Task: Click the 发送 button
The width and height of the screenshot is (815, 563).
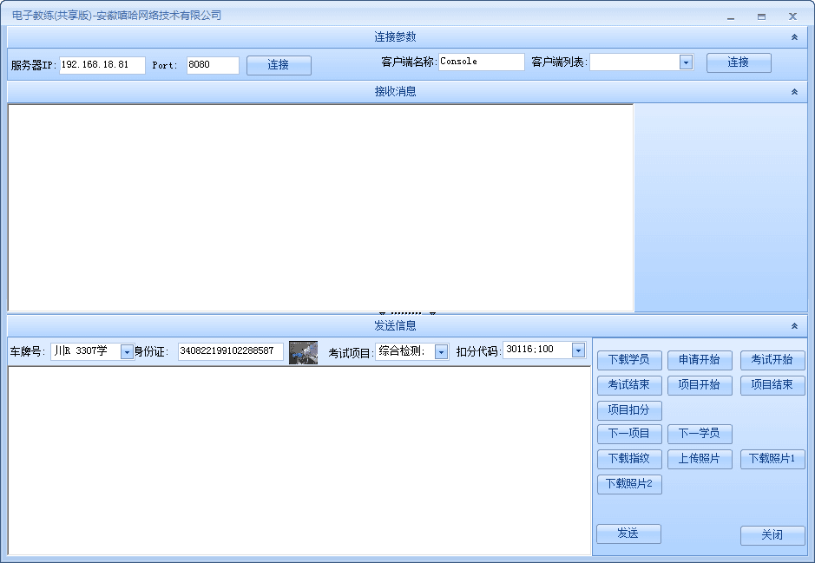Action: coord(628,534)
